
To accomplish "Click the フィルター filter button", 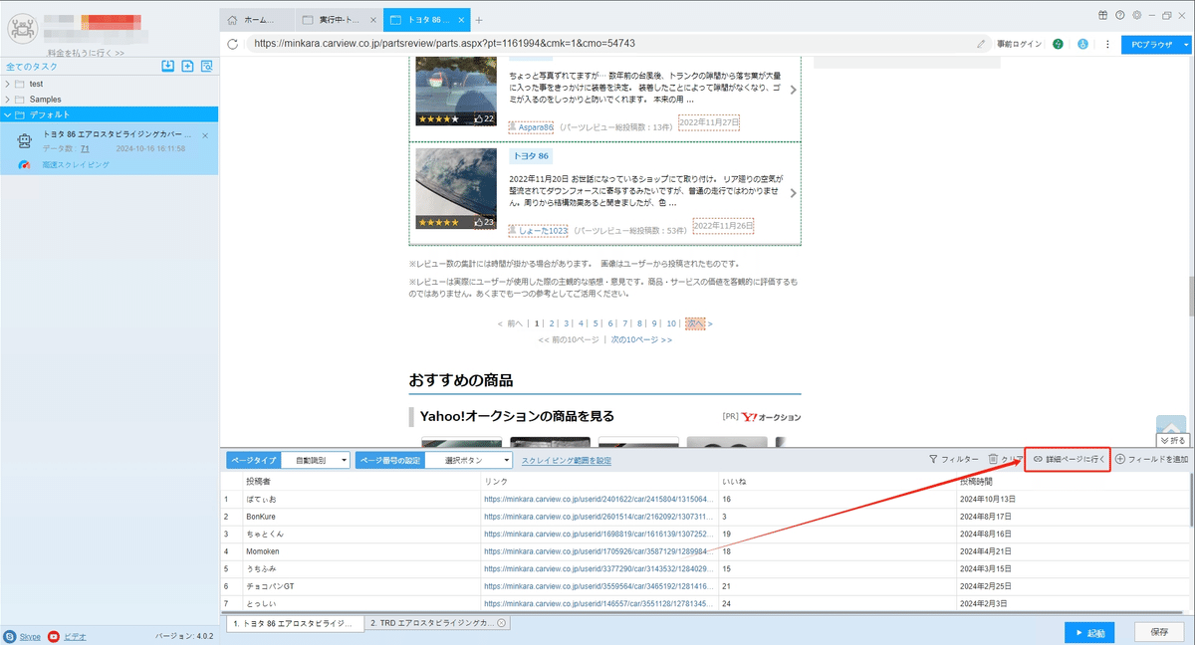I will pyautogui.click(x=953, y=459).
